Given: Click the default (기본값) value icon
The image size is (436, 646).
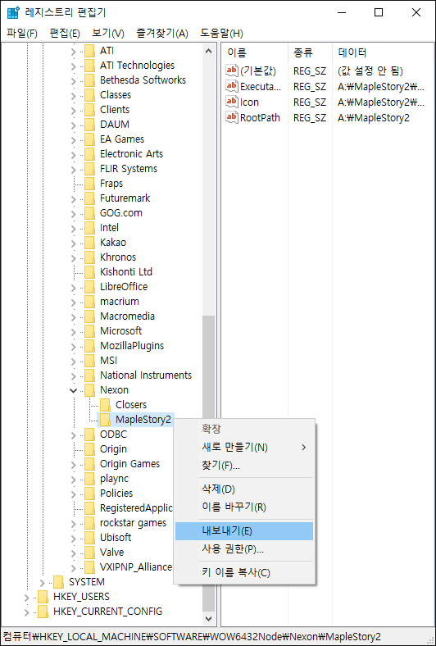Looking at the screenshot, I should [232, 71].
